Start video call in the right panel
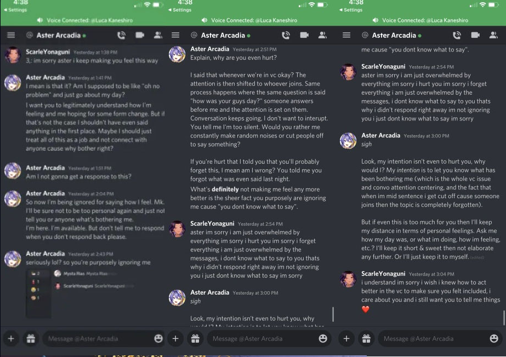Screen dimensions: 506x357 475,35
